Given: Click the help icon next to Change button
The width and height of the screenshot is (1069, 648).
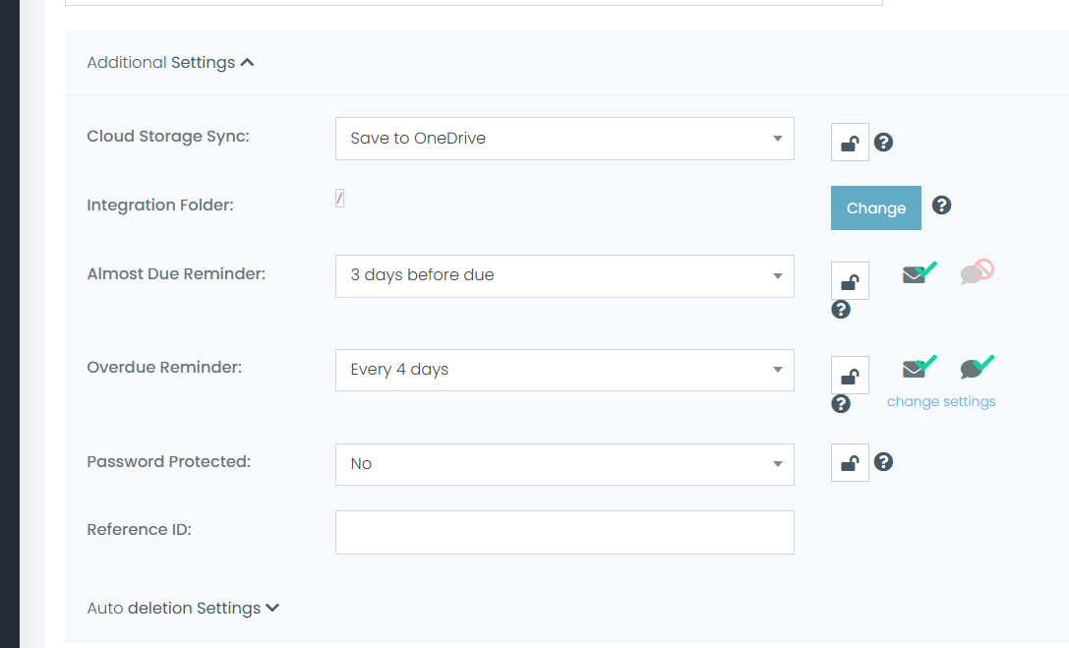Looking at the screenshot, I should click(x=941, y=206).
